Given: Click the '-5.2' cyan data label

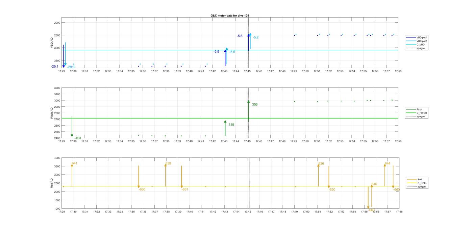Looking at the screenshot, I should click(x=255, y=37).
